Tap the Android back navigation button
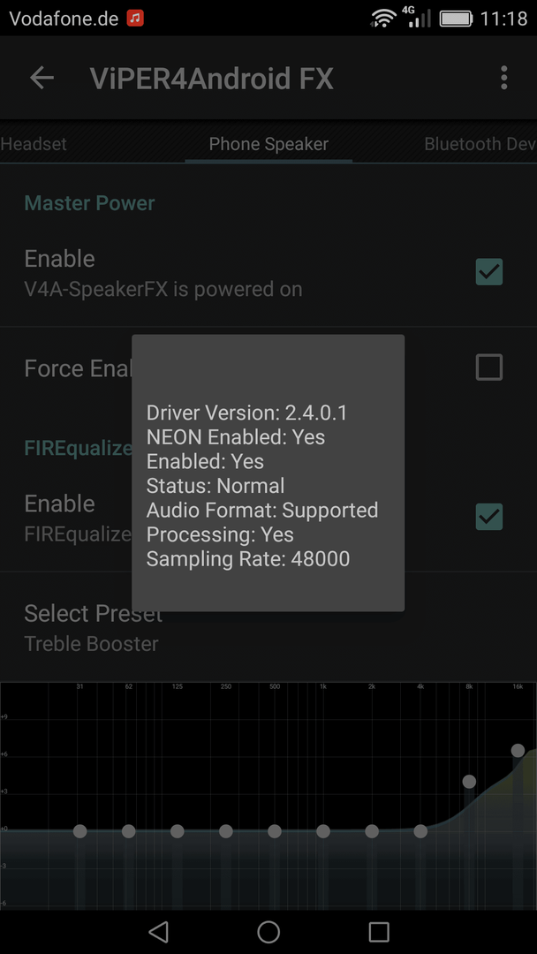This screenshot has width=537, height=954. (159, 932)
